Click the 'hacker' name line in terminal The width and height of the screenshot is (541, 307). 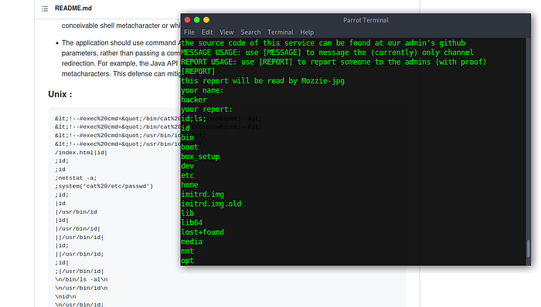pos(193,100)
